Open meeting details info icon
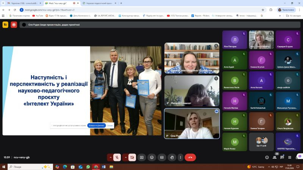Viewport: 303px width, 170px height. (x=267, y=157)
